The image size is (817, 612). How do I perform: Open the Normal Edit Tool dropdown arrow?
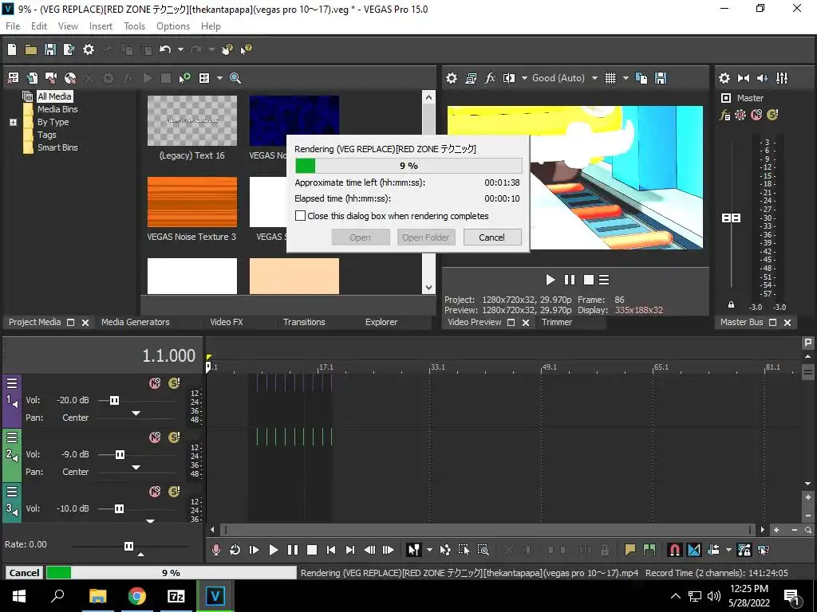point(429,550)
